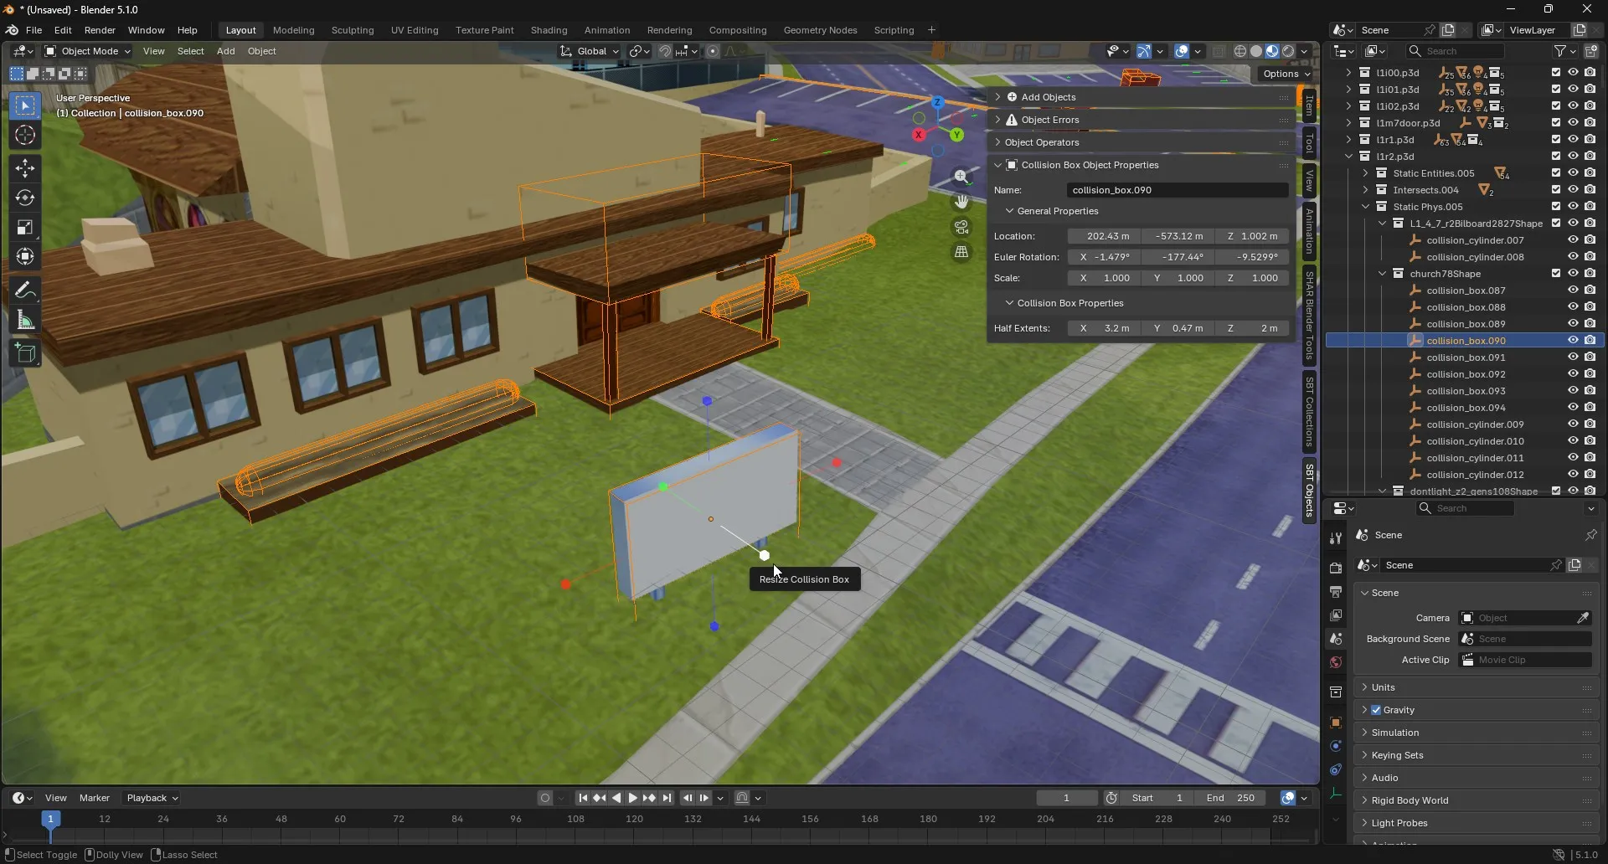
Task: Uncheck exclude checkbox for church78Shape
Action: pos(1556,274)
